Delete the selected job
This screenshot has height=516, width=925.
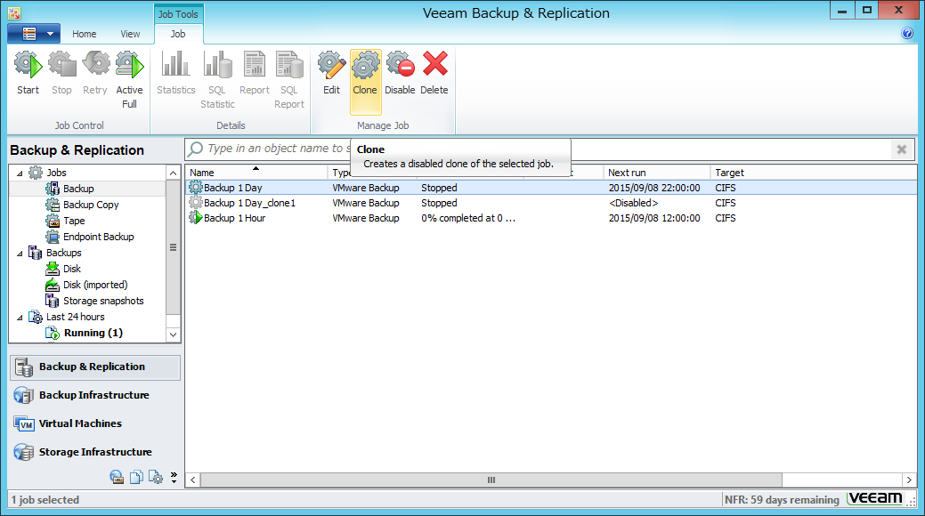434,74
